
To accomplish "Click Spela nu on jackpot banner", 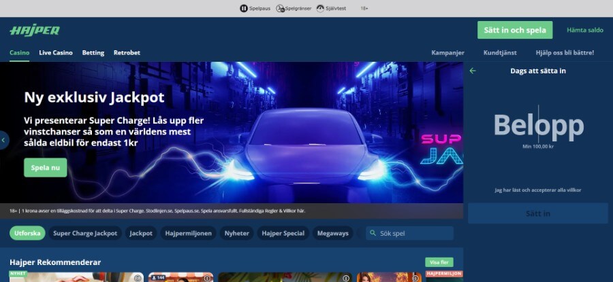I will click(46, 168).
